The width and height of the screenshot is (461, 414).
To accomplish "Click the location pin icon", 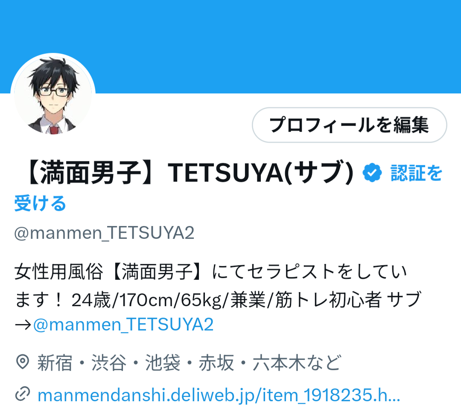I will pyautogui.click(x=22, y=362).
